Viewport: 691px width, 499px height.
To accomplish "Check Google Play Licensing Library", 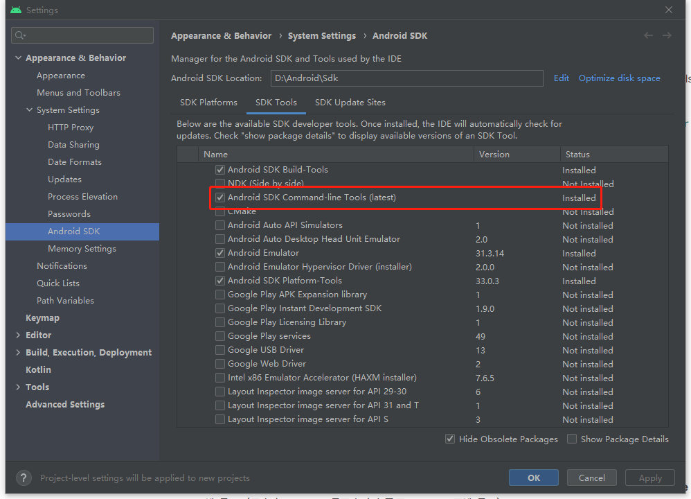I will click(x=220, y=322).
